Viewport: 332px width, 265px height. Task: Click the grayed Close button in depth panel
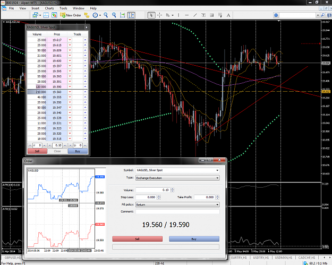57,151
